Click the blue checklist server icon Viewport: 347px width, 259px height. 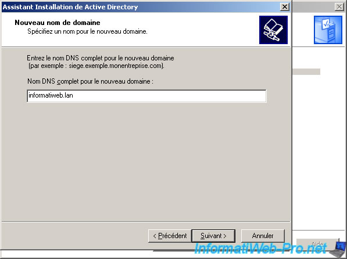click(328, 30)
